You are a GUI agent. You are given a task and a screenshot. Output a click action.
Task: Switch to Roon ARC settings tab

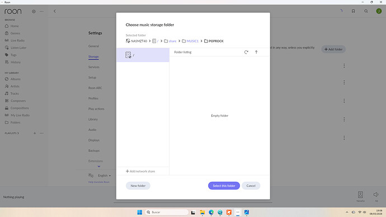click(x=95, y=88)
